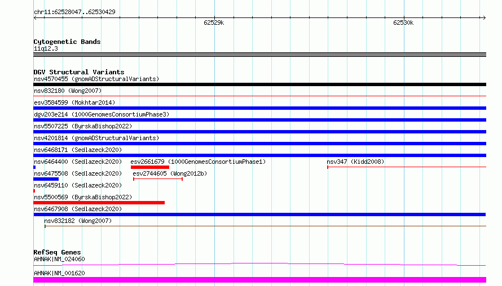Select the thin red nsv832180 line
This screenshot has width=502, height=286.
pyautogui.click(x=259, y=96)
